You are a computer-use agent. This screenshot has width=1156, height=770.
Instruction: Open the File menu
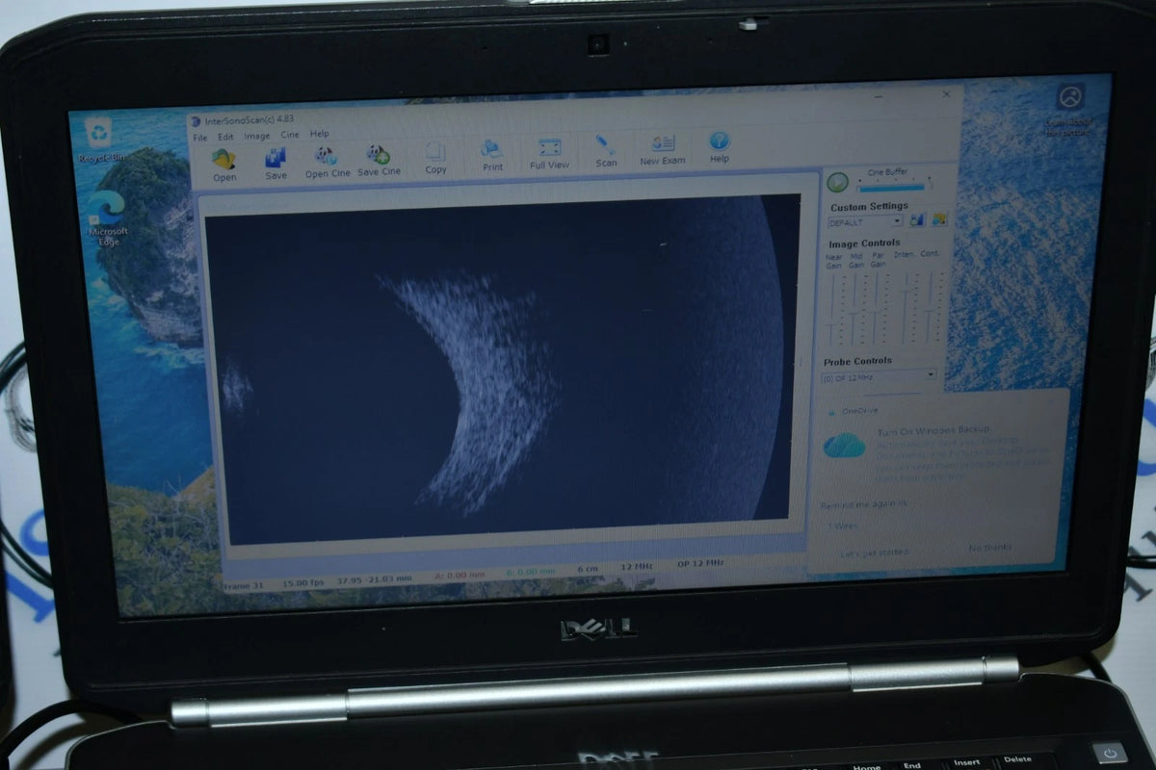[x=199, y=138]
